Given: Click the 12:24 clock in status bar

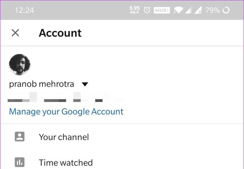Looking at the screenshot, I should click(x=24, y=10).
